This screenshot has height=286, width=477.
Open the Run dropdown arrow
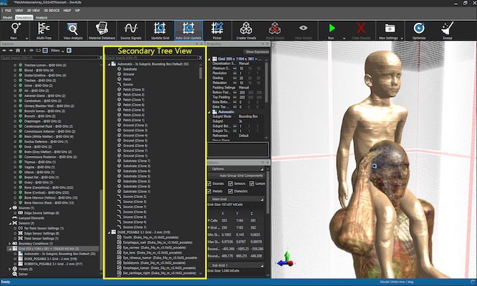tap(344, 39)
